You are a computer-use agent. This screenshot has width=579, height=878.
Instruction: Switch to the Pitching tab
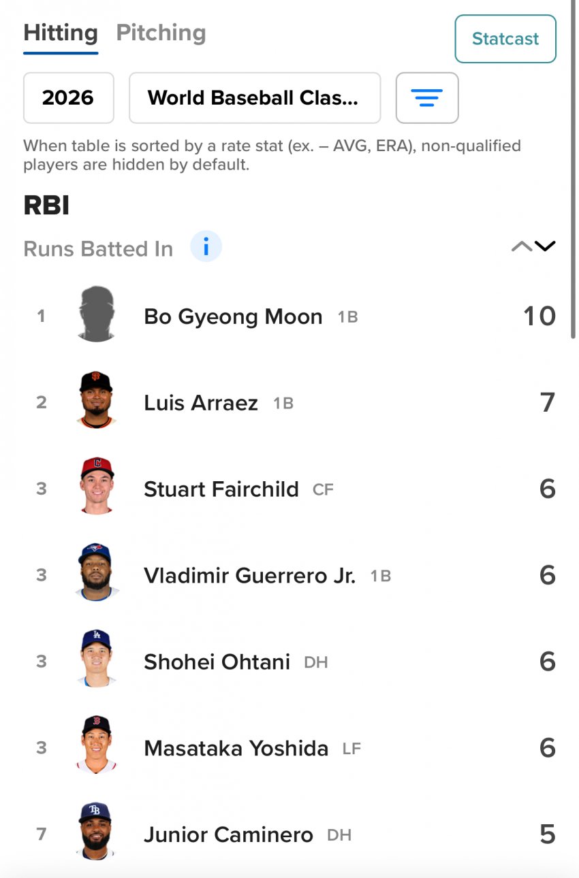tap(161, 33)
